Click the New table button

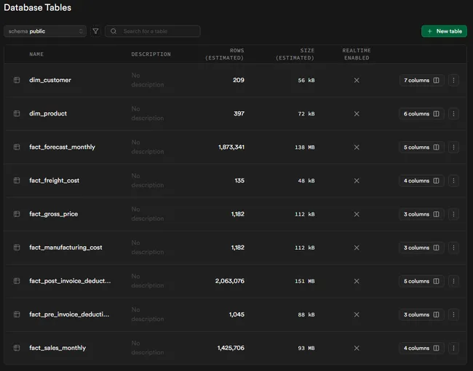tap(444, 31)
